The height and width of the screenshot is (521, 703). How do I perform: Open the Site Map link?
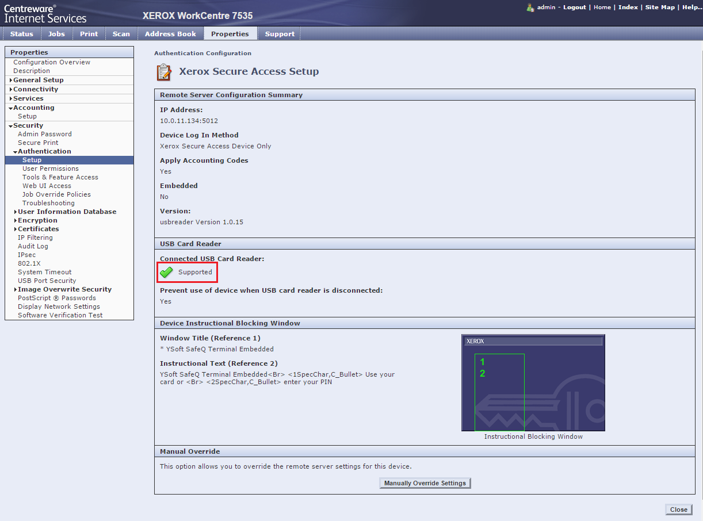(659, 7)
